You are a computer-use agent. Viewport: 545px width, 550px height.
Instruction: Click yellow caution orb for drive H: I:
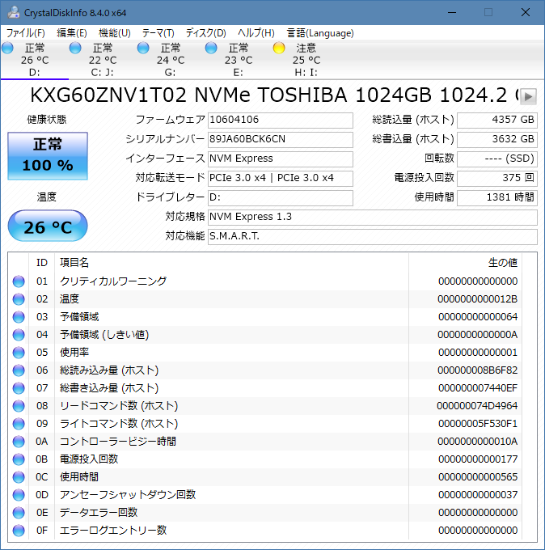(279, 48)
